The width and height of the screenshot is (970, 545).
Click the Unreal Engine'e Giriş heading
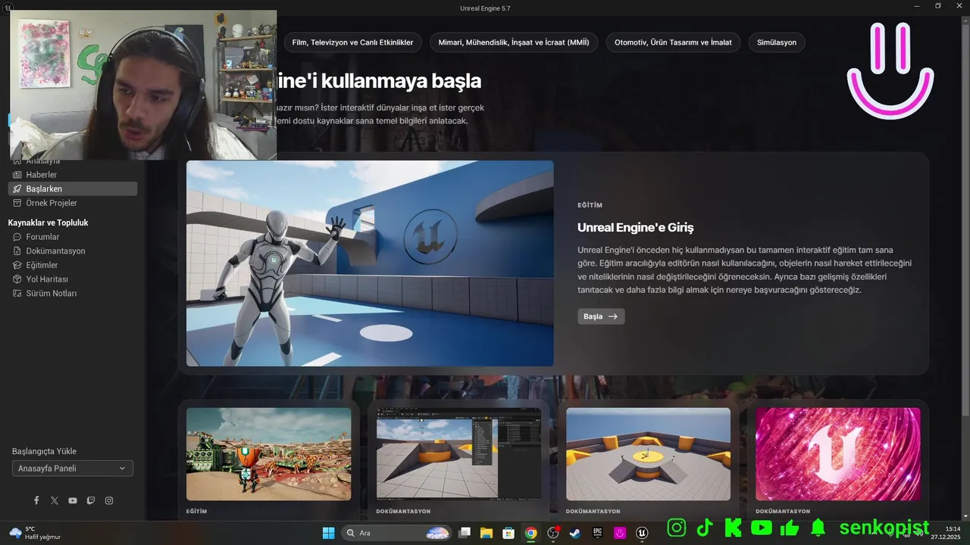(x=635, y=227)
